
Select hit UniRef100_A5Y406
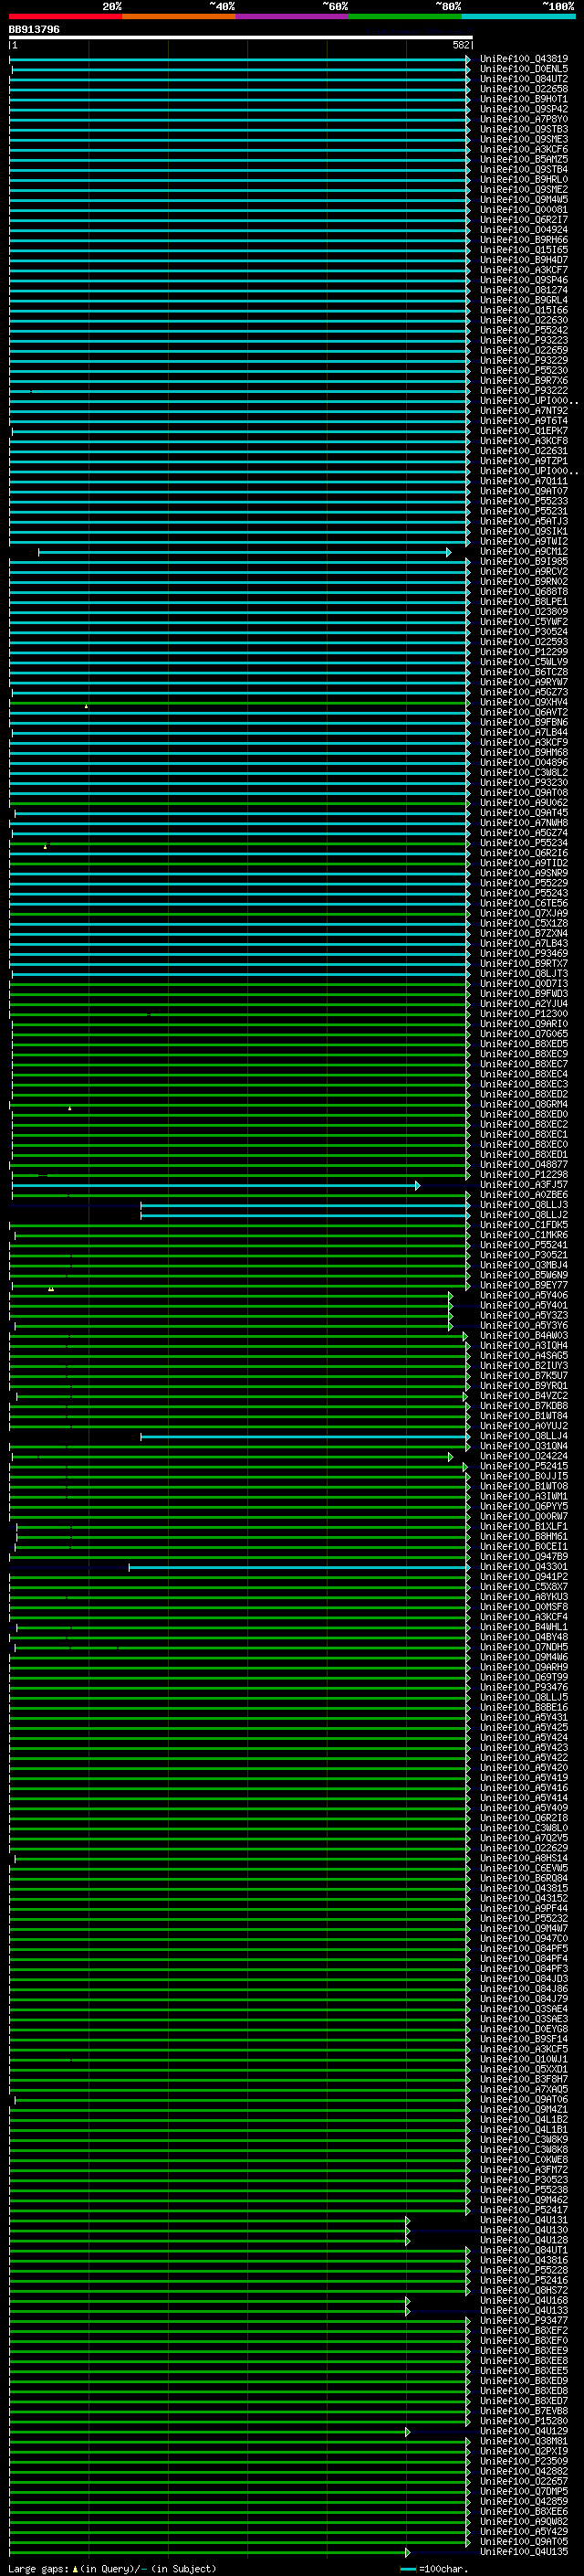click(524, 1296)
